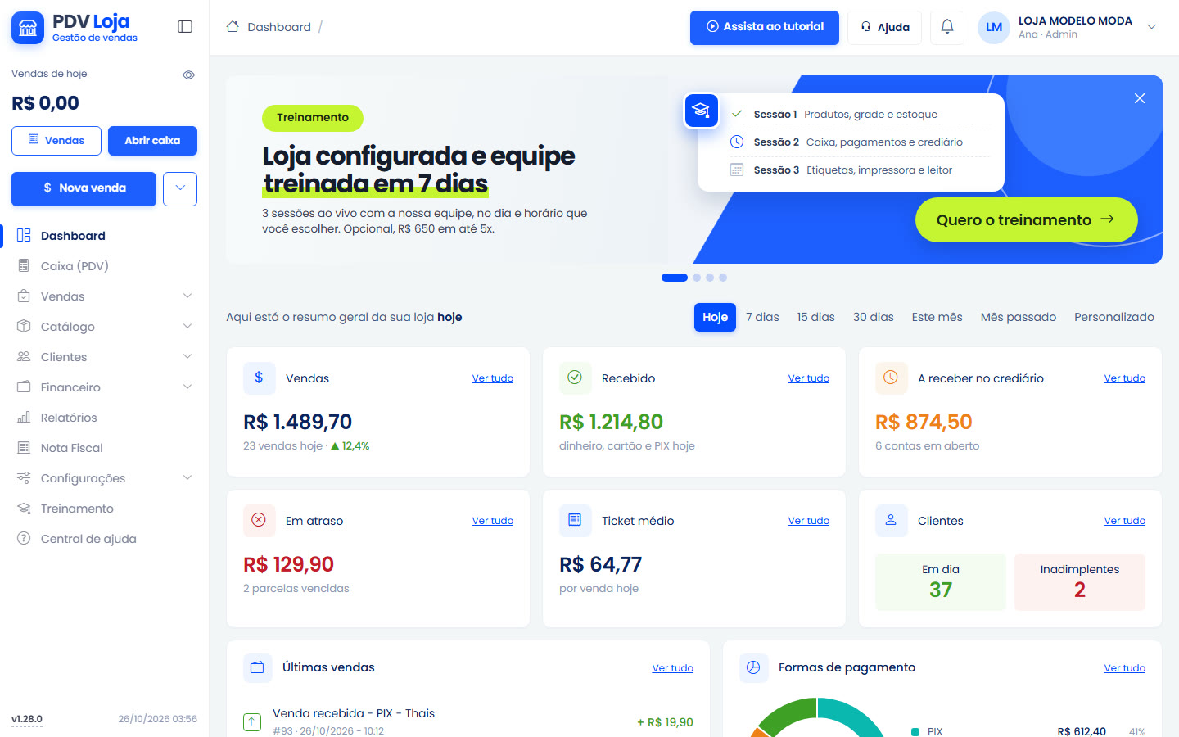
Task: Click Ver tudo on Formas de pagamento
Action: point(1125,668)
